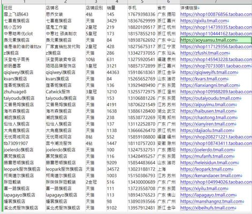Viewport: 252px width, 214px height.
Task: Select the 店铺名 header cell
Action: (65, 8)
